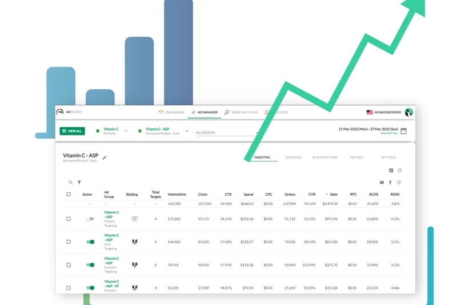Viewport: 457px width, 305px height.
Task: Switch to the Negatives tab
Action: click(293, 157)
